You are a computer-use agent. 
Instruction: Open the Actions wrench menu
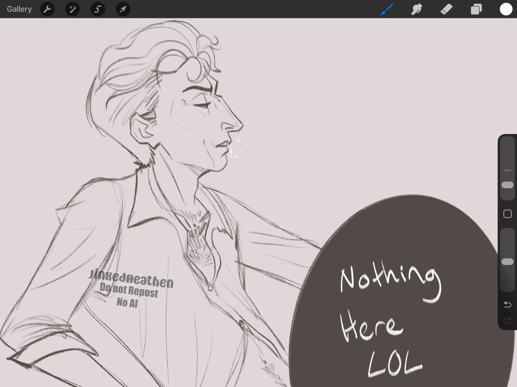pyautogui.click(x=47, y=9)
